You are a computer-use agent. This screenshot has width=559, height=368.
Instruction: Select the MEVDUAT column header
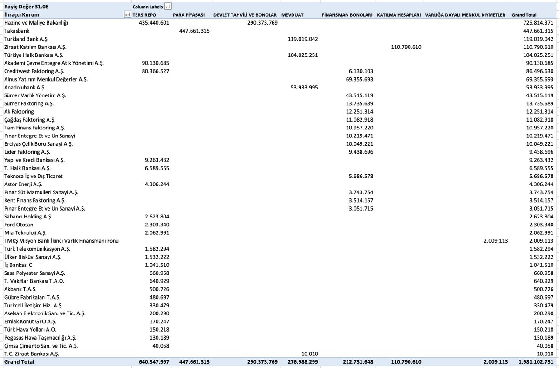tap(293, 15)
